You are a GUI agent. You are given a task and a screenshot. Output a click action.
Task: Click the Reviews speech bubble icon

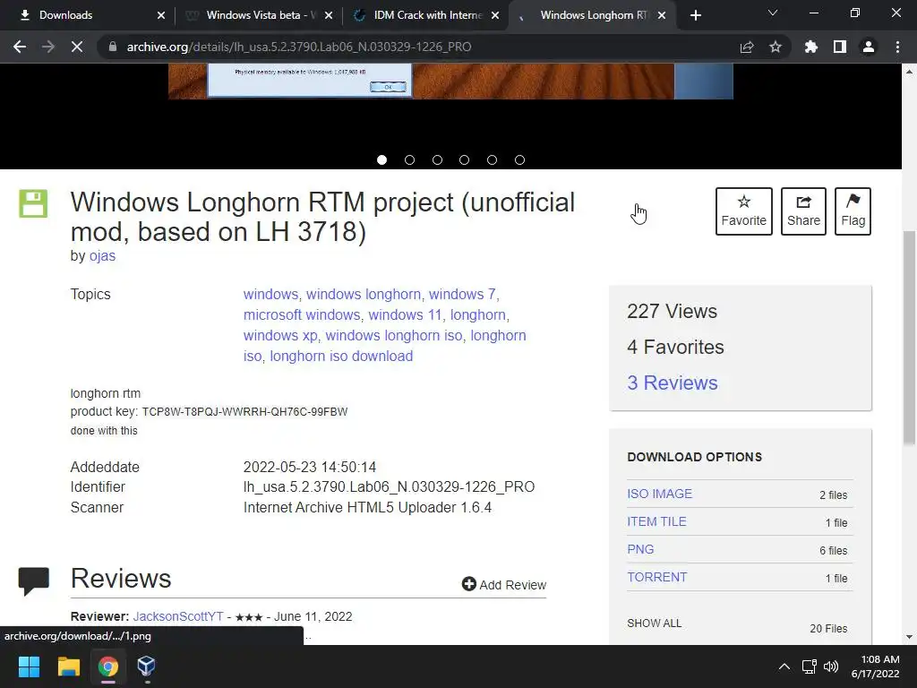coord(33,580)
